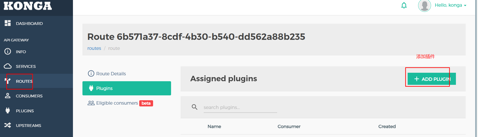Select the green Plugins tab
This screenshot has width=478, height=137.
(127, 88)
